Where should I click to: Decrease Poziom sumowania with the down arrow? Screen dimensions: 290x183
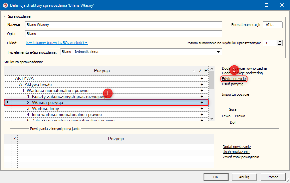pos(280,45)
